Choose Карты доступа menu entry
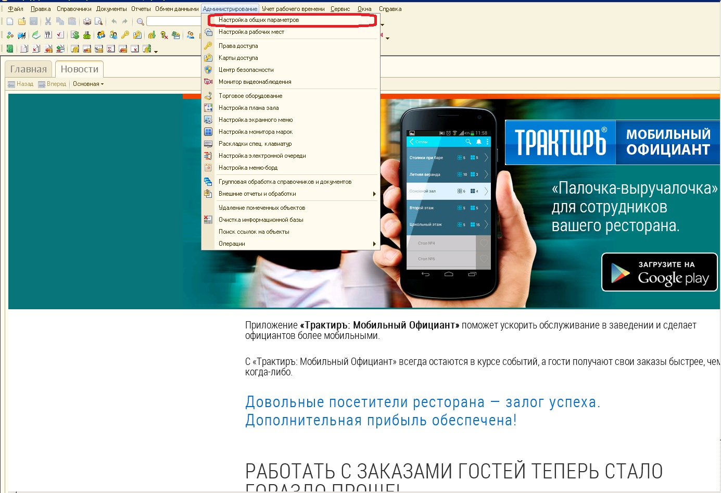721x493 pixels. coord(290,58)
